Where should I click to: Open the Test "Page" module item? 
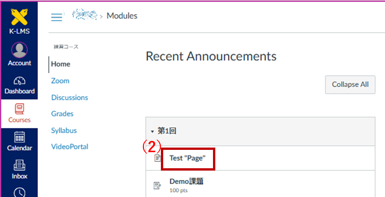click(x=188, y=158)
